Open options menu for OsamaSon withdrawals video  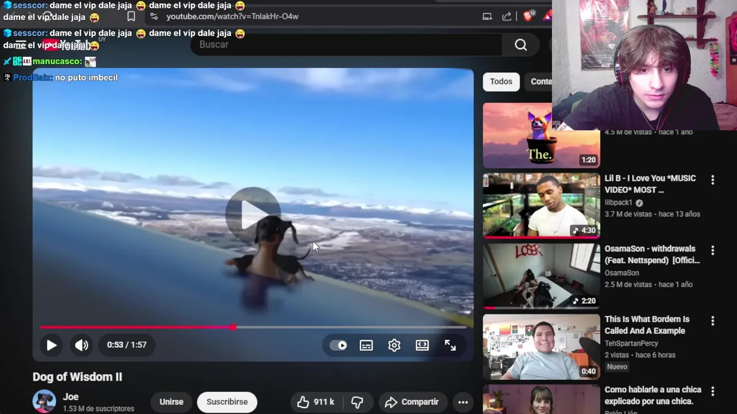pyautogui.click(x=713, y=251)
